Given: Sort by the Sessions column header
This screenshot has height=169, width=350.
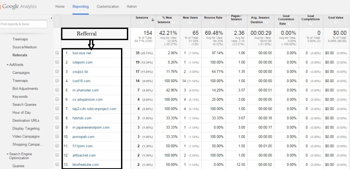Looking at the screenshot, I should [x=142, y=18].
